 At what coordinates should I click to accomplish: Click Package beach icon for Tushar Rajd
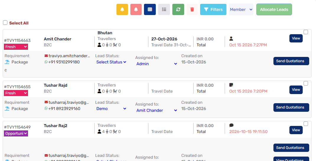coord(7,109)
